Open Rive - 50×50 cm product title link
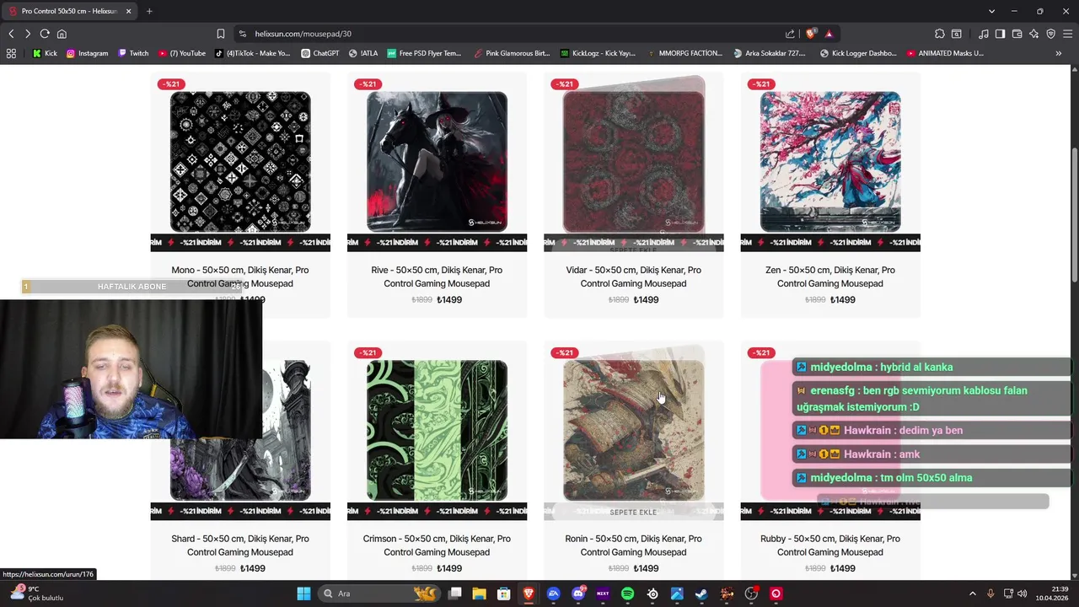Viewport: 1079px width, 607px height. coord(437,277)
